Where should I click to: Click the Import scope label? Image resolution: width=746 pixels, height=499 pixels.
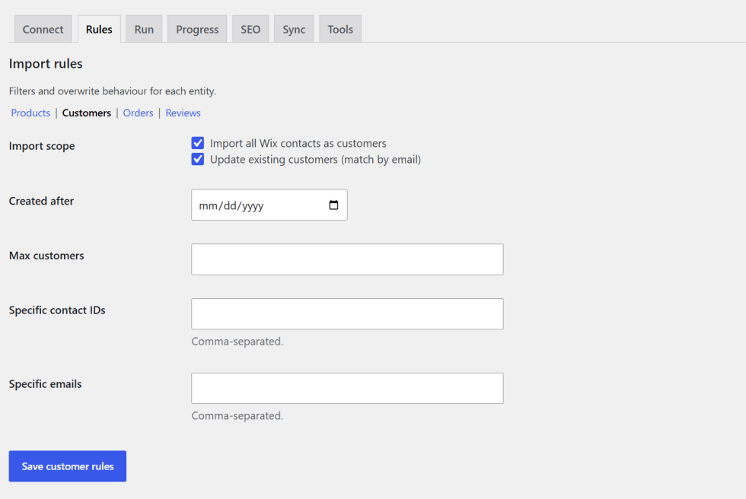42,146
